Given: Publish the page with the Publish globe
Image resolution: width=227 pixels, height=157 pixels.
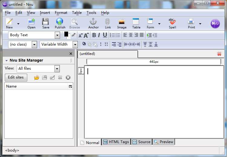Looking at the screenshot, I should click(x=60, y=23).
